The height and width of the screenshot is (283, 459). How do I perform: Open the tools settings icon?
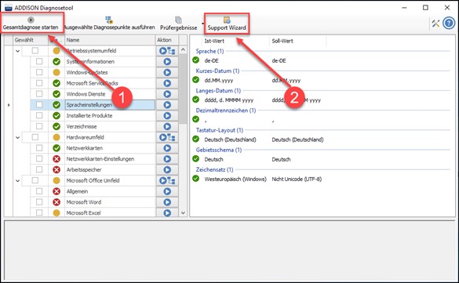[x=435, y=24]
